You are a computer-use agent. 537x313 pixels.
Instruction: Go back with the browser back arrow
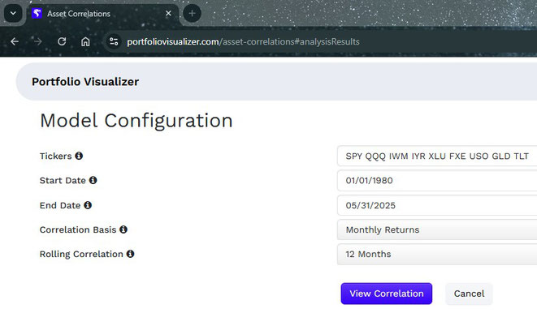[x=15, y=41]
